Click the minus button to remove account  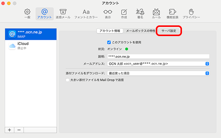[19, 130]
